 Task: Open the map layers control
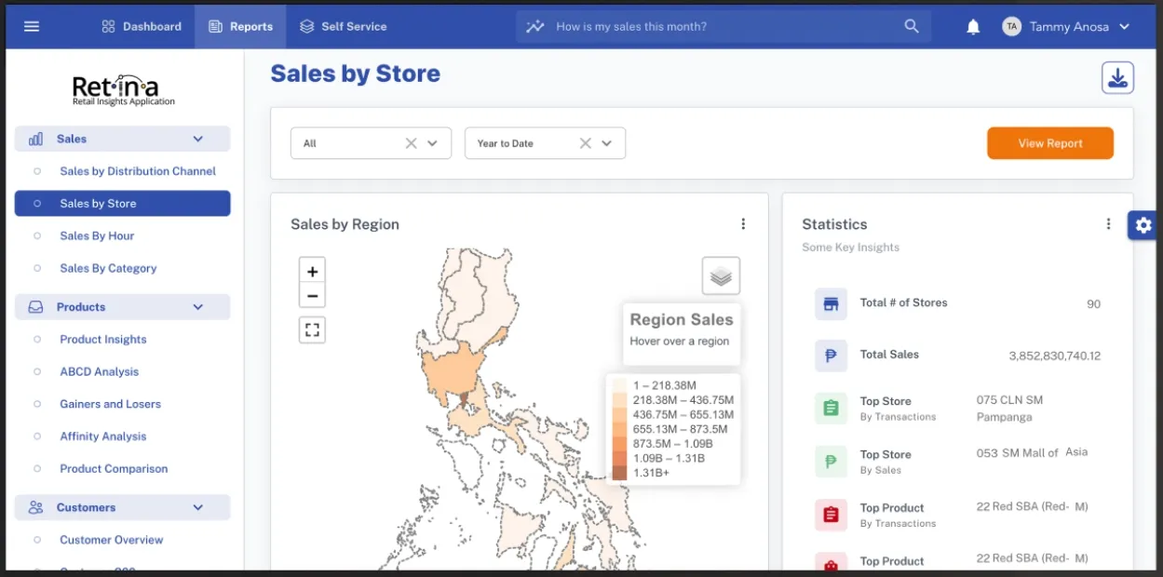point(721,276)
